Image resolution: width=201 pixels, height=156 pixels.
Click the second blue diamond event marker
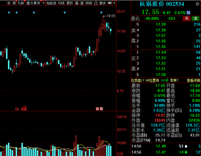tap(17, 13)
